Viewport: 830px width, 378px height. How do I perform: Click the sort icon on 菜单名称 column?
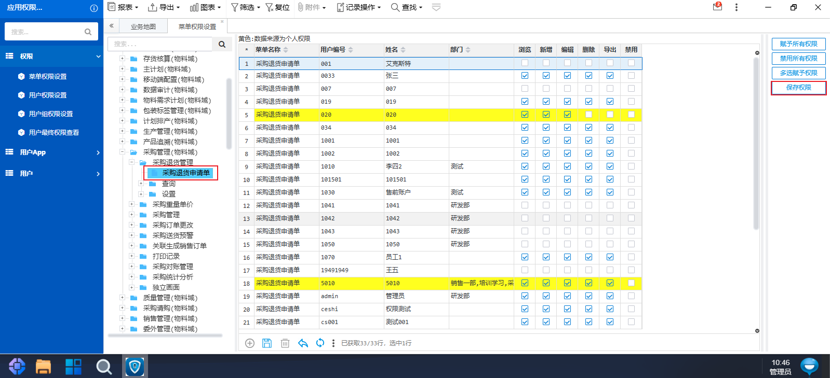pyautogui.click(x=286, y=50)
